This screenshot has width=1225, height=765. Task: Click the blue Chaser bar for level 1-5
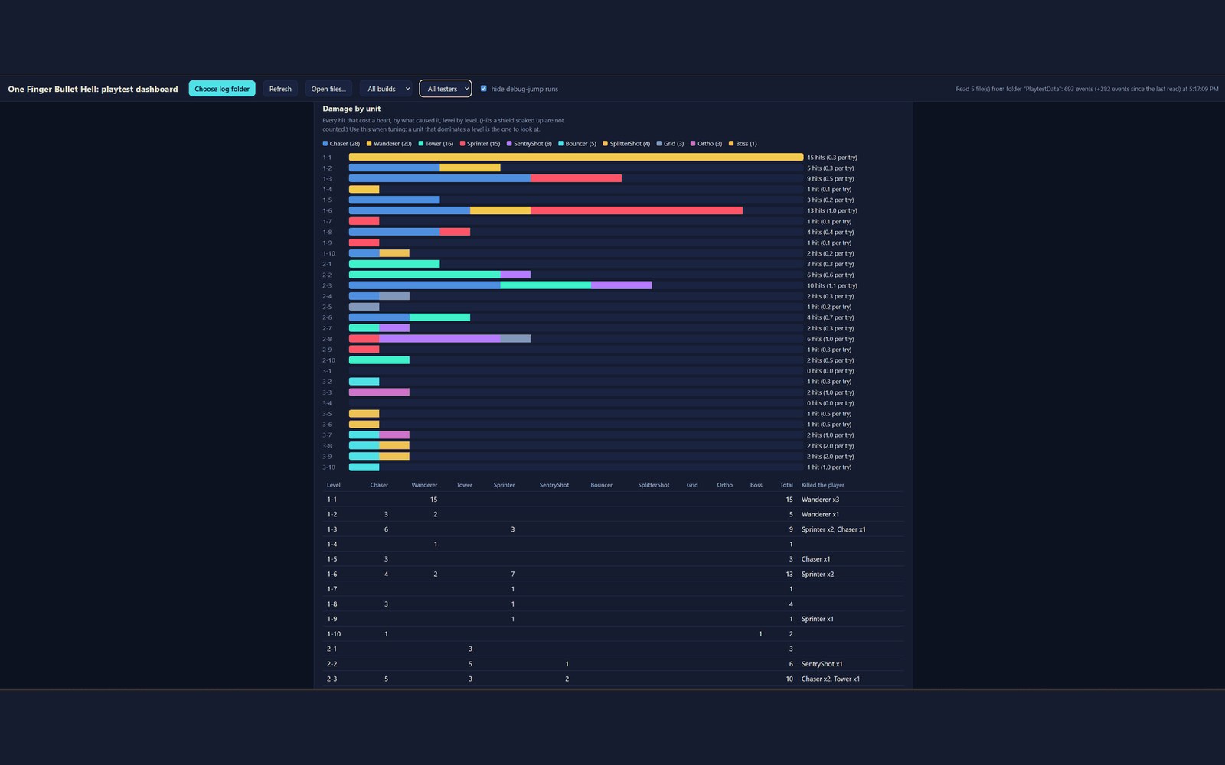[394, 200]
